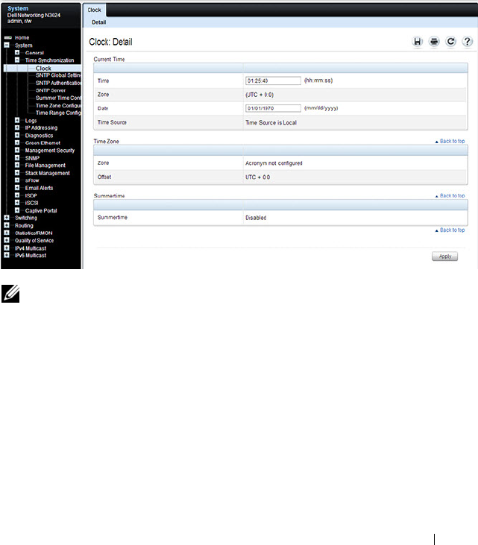Click the 'Dell Networking N3024' header text
The width and height of the screenshot is (478, 545).
coord(34,16)
